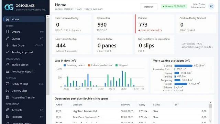Screen dimensions: 220x124
Task: Select New Order in sidebar
Action: [24, 45]
